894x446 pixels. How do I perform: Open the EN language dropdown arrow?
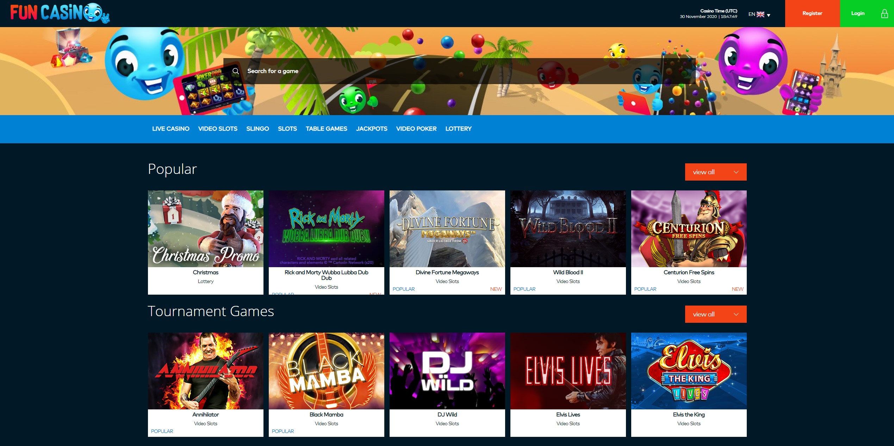tap(769, 15)
